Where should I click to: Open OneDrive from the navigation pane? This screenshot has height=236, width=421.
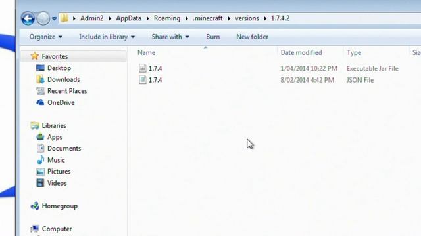[x=61, y=102]
